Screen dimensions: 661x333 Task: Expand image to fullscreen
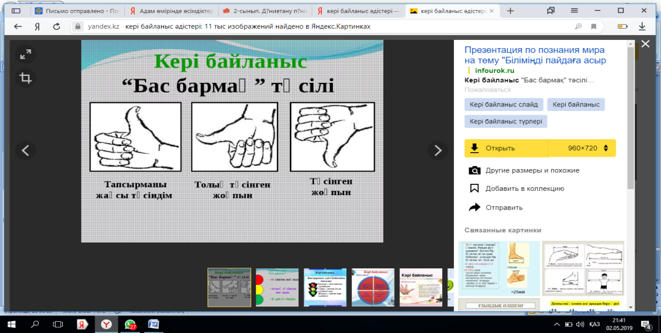26,54
